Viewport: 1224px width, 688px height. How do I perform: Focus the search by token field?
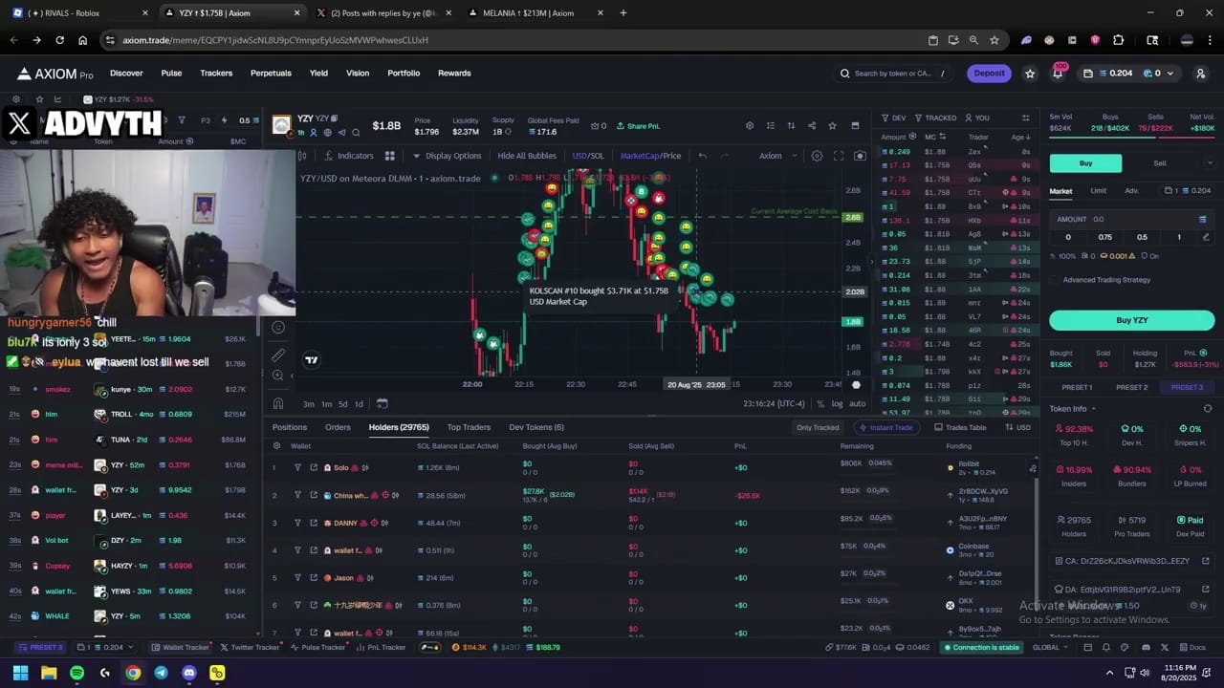pos(893,74)
